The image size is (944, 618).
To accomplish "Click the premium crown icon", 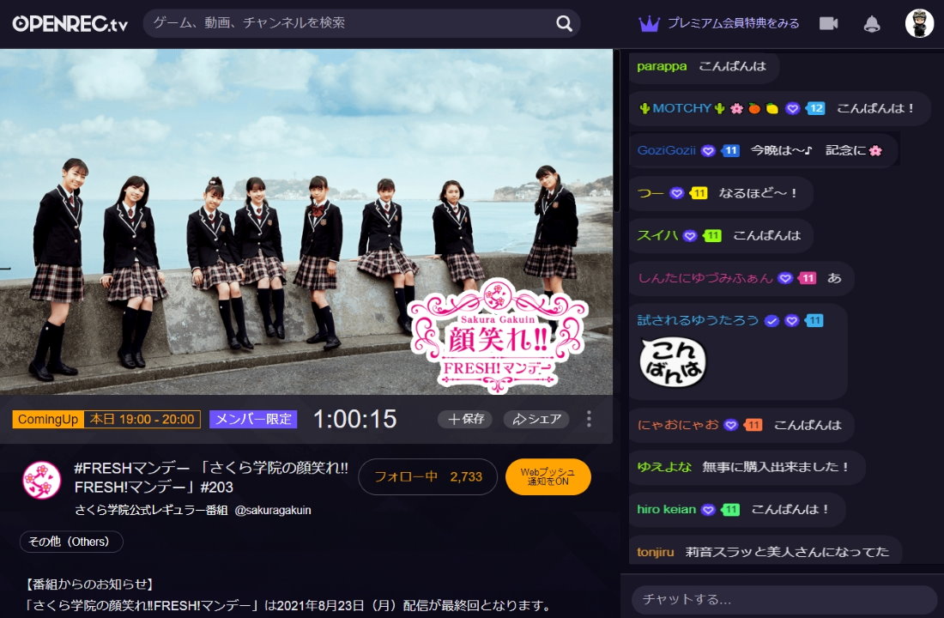I will pos(649,23).
